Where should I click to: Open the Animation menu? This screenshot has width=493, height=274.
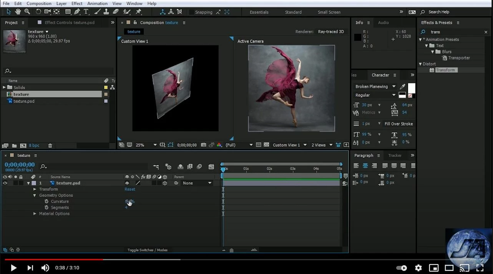pos(97,3)
